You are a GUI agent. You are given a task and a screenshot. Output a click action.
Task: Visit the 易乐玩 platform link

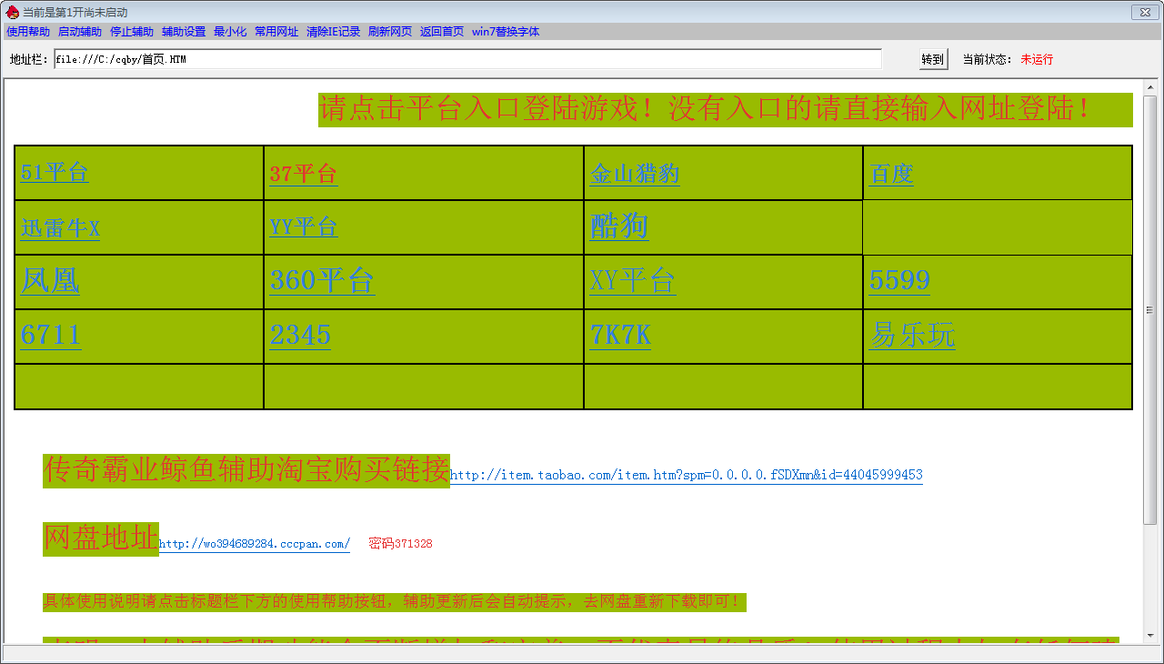coord(912,335)
